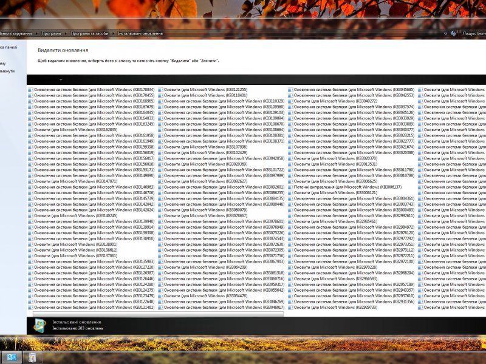
Task: Select the icon next to update KB3064209
Action: (x=160, y=268)
